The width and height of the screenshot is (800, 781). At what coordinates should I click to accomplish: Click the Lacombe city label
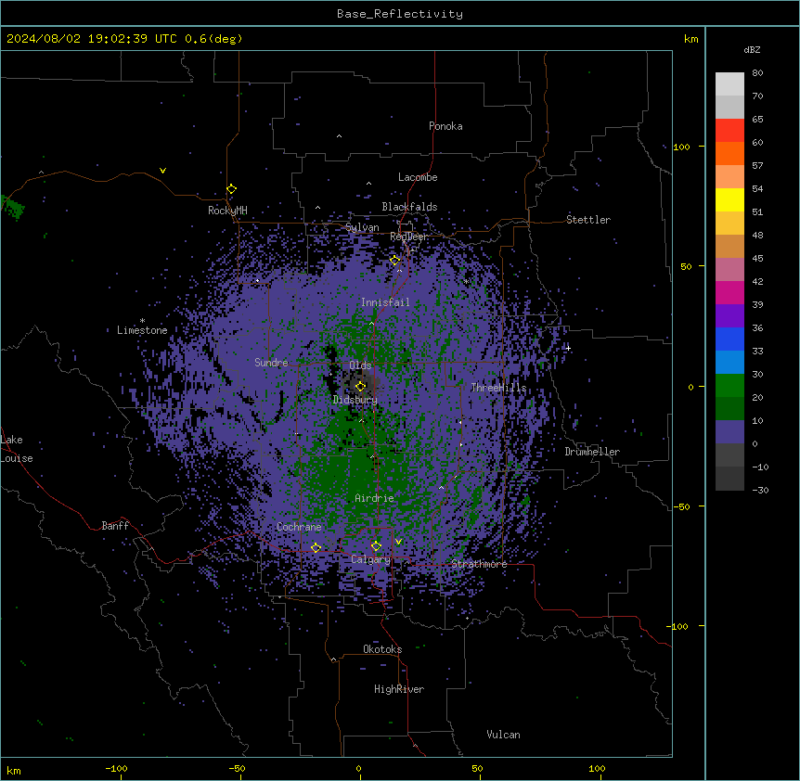(418, 177)
